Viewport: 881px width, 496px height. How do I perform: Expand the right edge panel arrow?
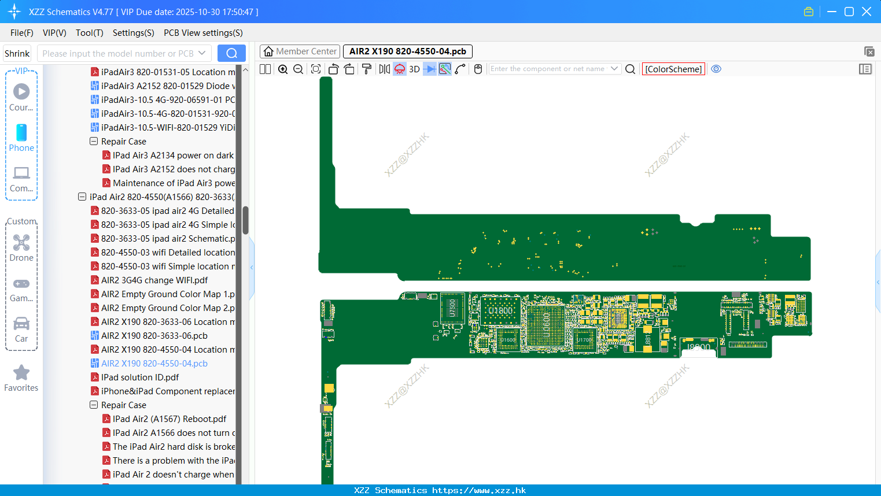point(878,282)
